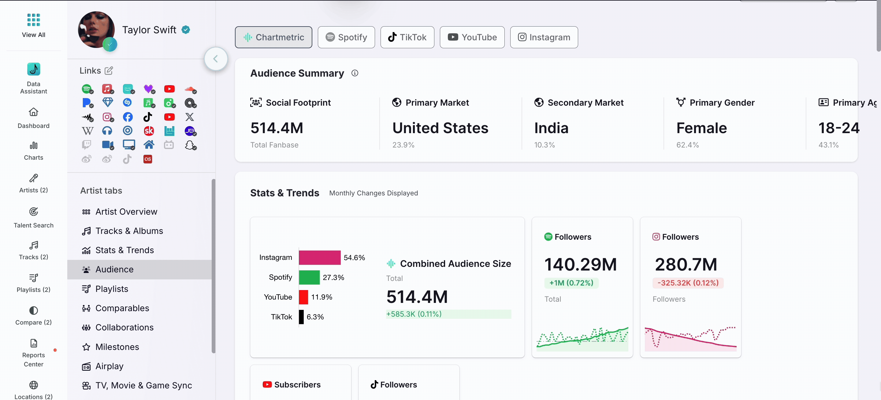Show Audience Summary info tooltip icon

[355, 73]
